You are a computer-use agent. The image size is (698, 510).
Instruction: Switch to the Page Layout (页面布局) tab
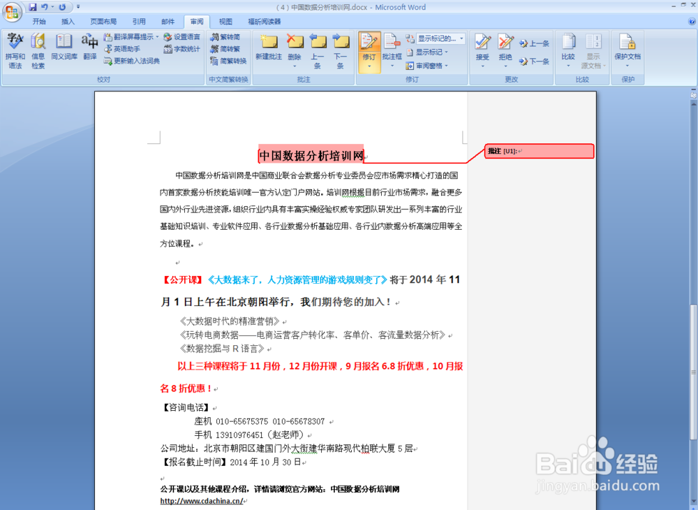coord(103,22)
